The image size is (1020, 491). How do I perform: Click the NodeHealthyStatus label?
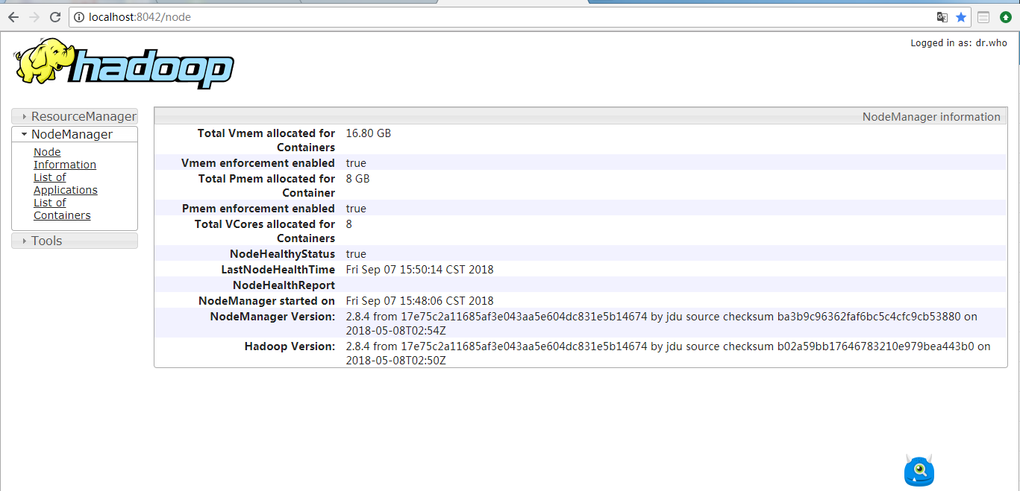click(282, 254)
